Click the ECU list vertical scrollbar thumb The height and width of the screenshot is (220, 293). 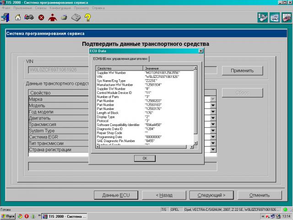pos(195,102)
